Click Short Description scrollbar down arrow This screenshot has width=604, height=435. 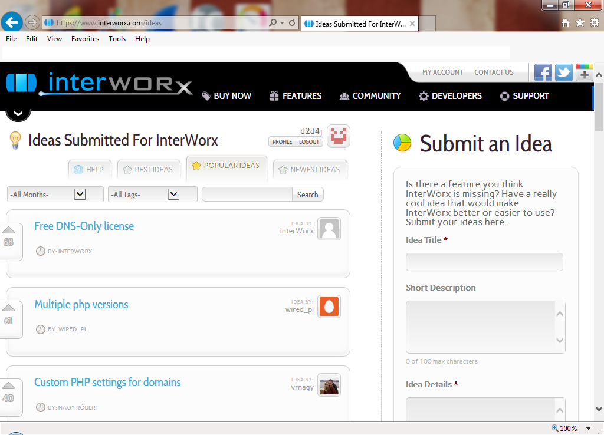(x=560, y=340)
